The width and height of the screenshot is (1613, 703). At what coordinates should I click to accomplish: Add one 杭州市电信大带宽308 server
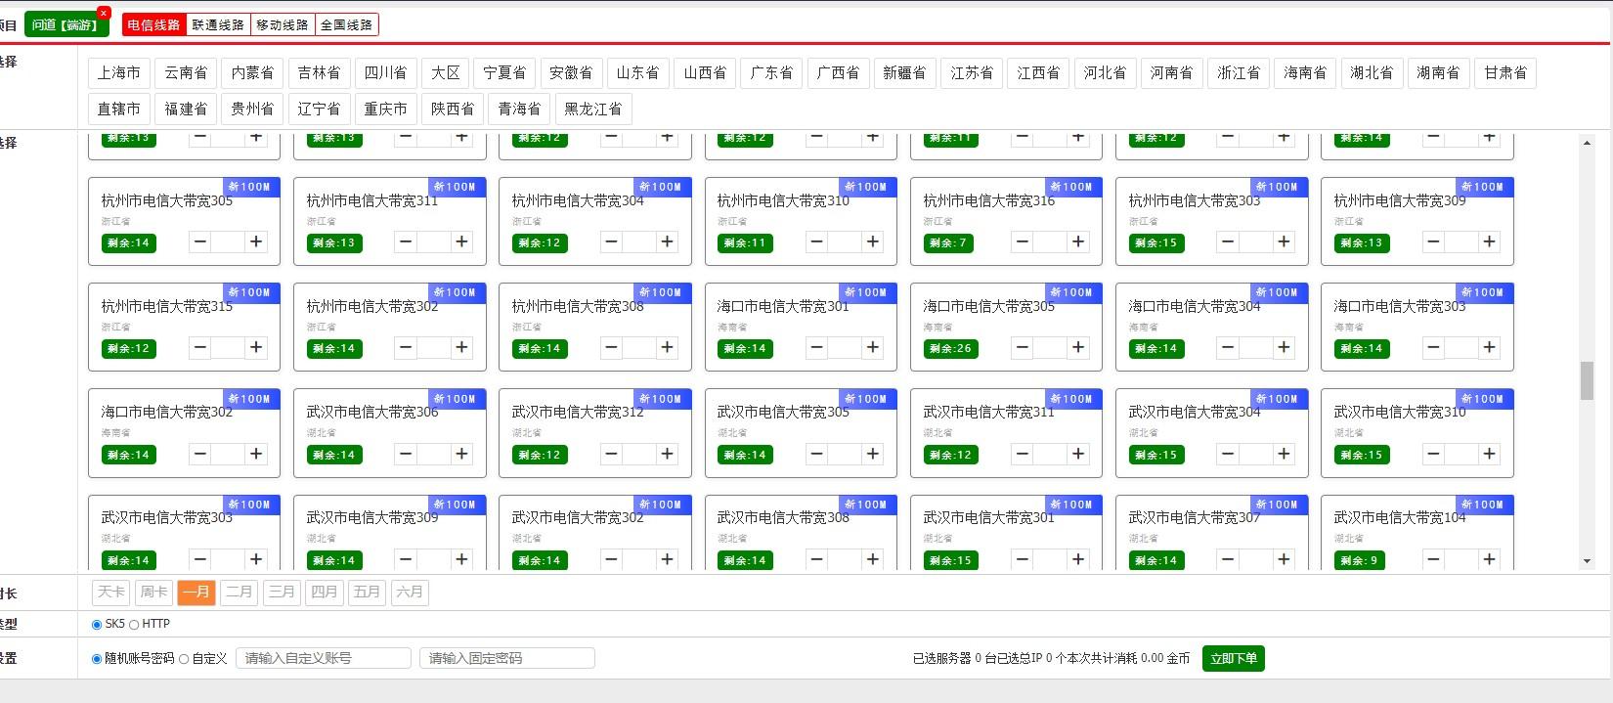667,347
